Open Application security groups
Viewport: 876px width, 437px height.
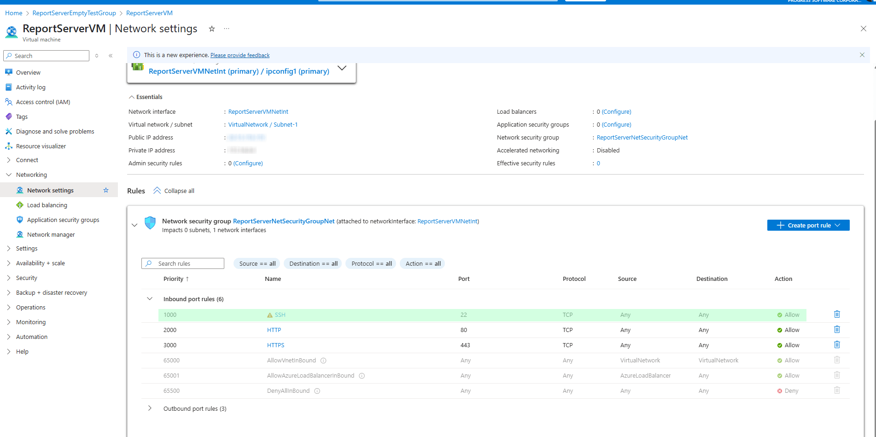[x=63, y=220]
